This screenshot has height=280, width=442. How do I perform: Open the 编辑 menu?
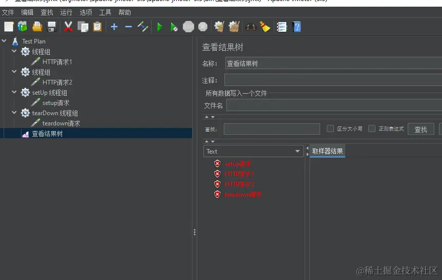coord(27,12)
